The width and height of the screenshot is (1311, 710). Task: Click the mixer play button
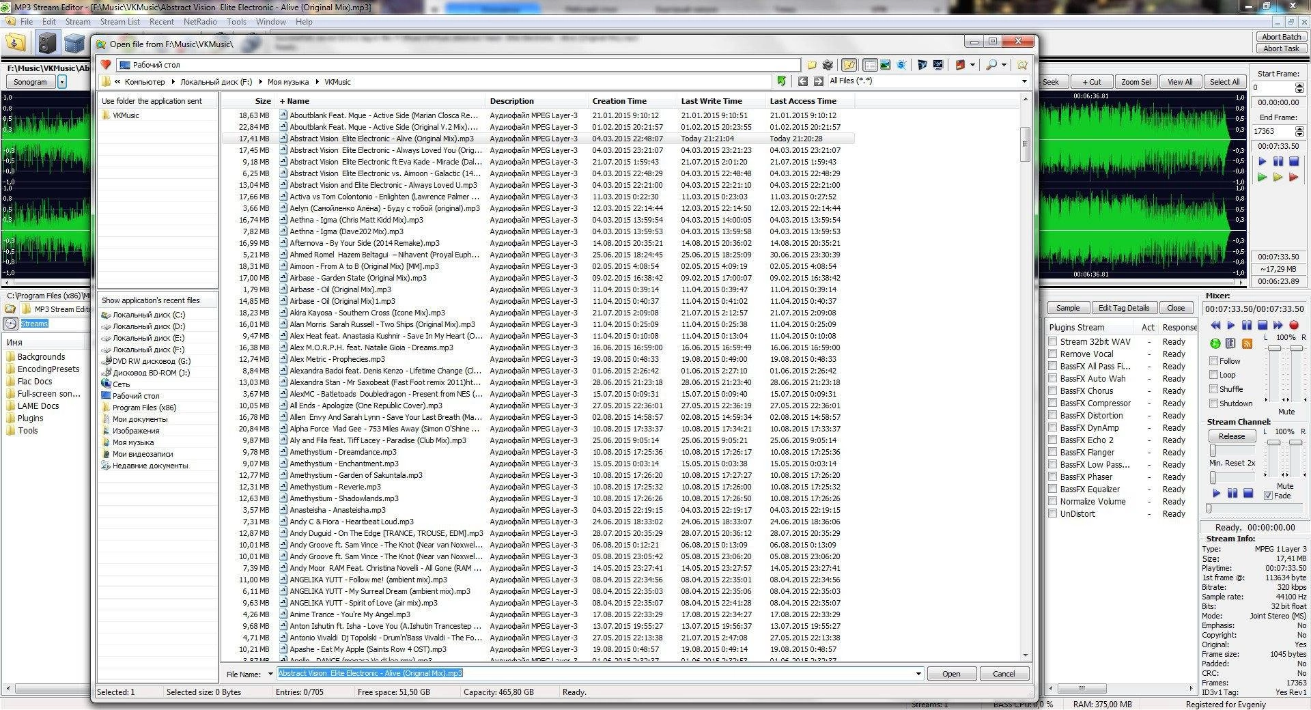coord(1231,326)
